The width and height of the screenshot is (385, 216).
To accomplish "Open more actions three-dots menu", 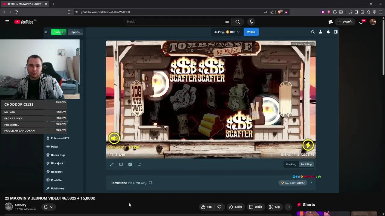I will coord(288,207).
